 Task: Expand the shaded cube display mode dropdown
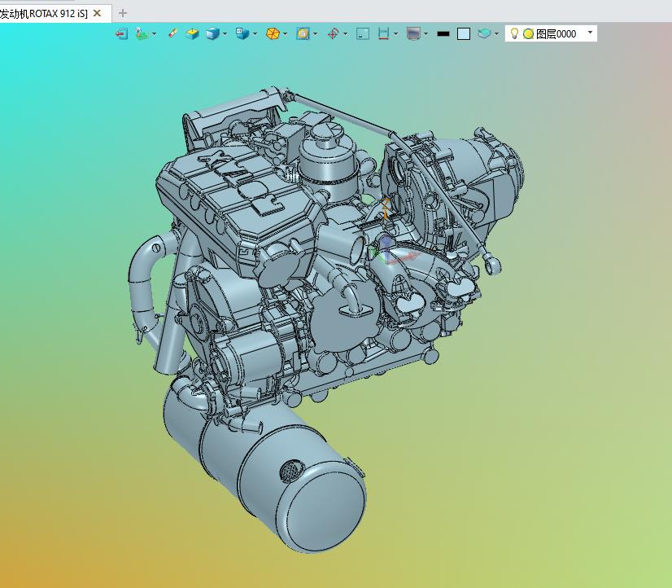225,34
